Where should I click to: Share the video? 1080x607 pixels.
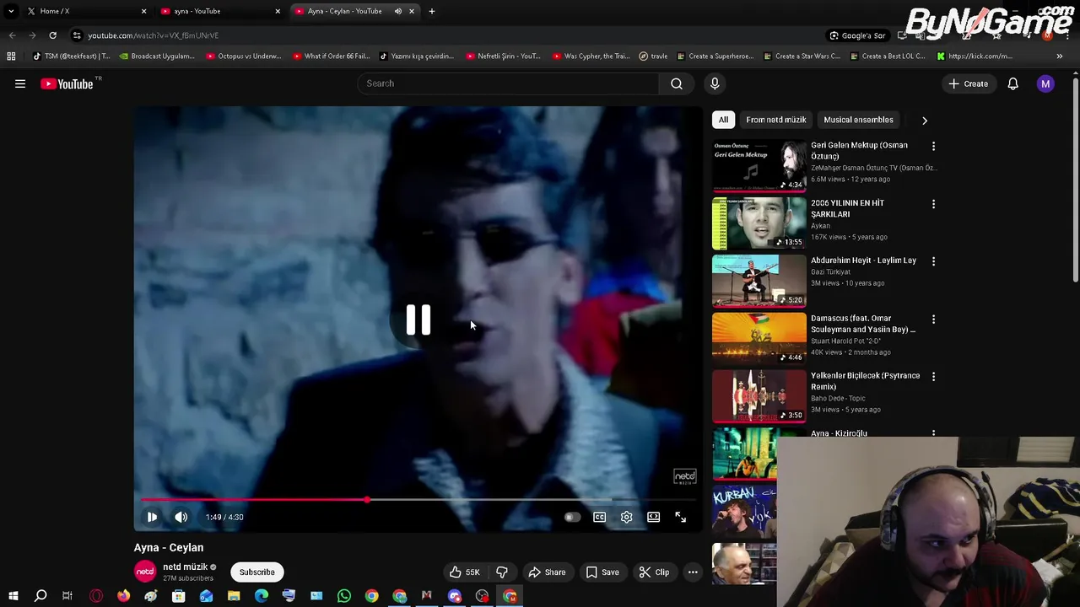click(x=547, y=572)
